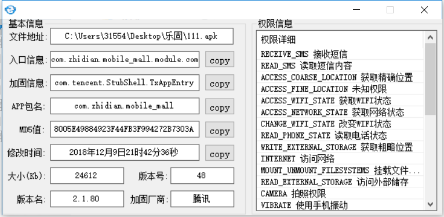The image size is (444, 217).
Task: Minimize the window
Action: pyautogui.click(x=356, y=10)
